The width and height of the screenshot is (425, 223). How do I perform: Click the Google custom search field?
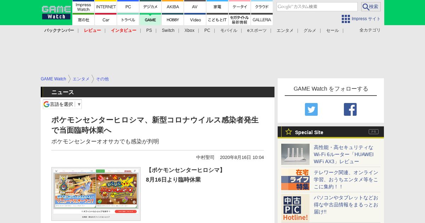click(x=317, y=7)
